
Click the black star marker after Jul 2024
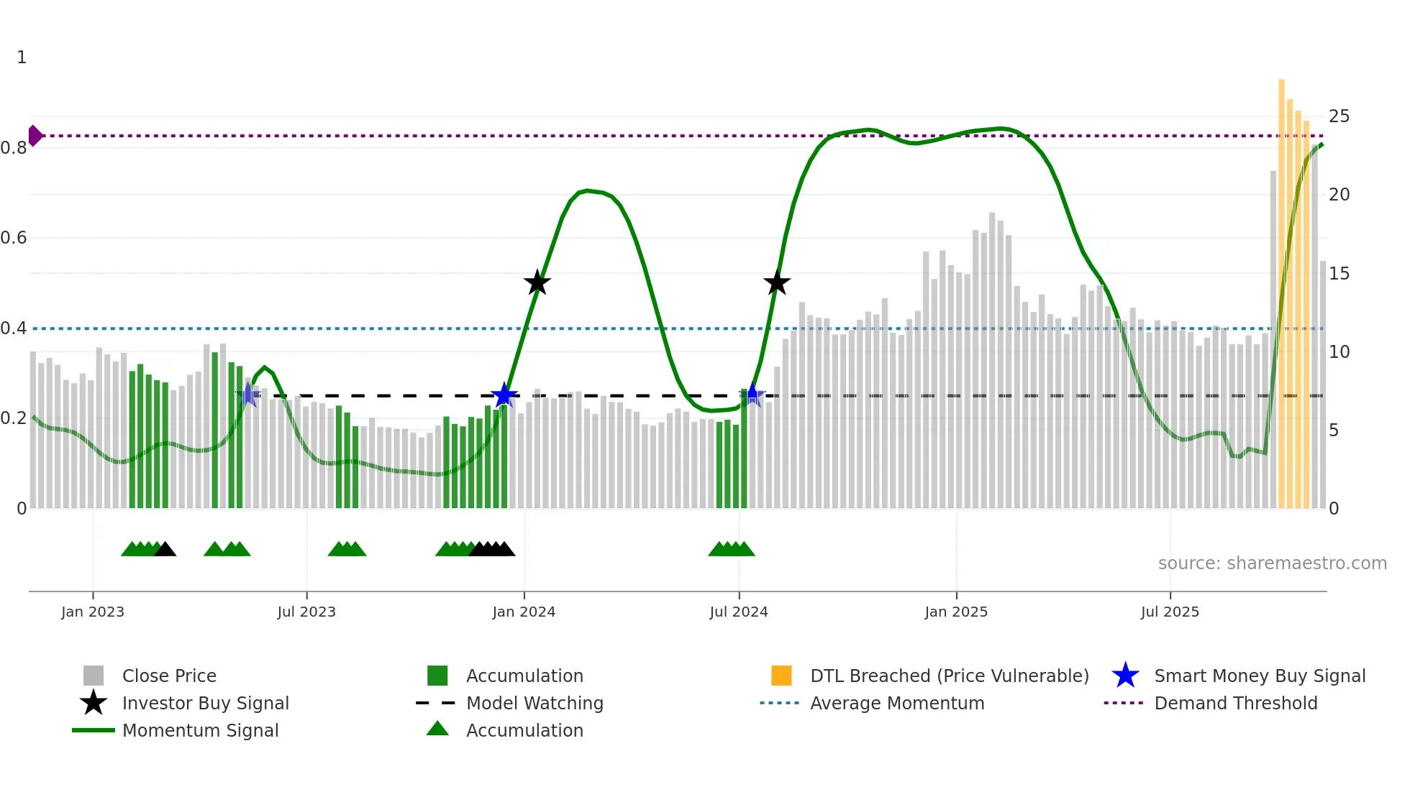(777, 282)
